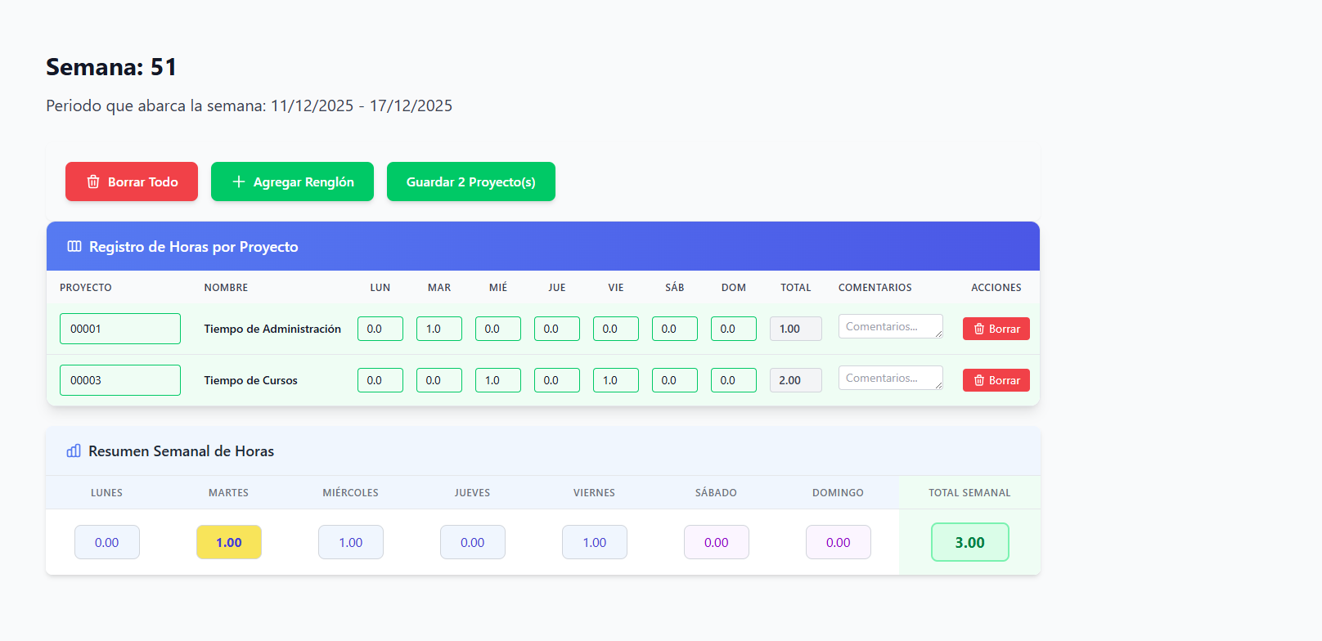Click trash icon in Tiempo de Cursos row

(x=979, y=380)
